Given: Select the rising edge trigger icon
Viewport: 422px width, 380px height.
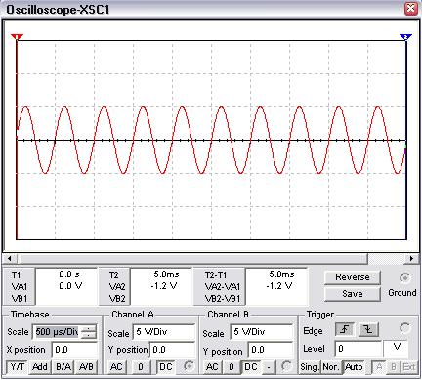Looking at the screenshot, I should (x=344, y=330).
